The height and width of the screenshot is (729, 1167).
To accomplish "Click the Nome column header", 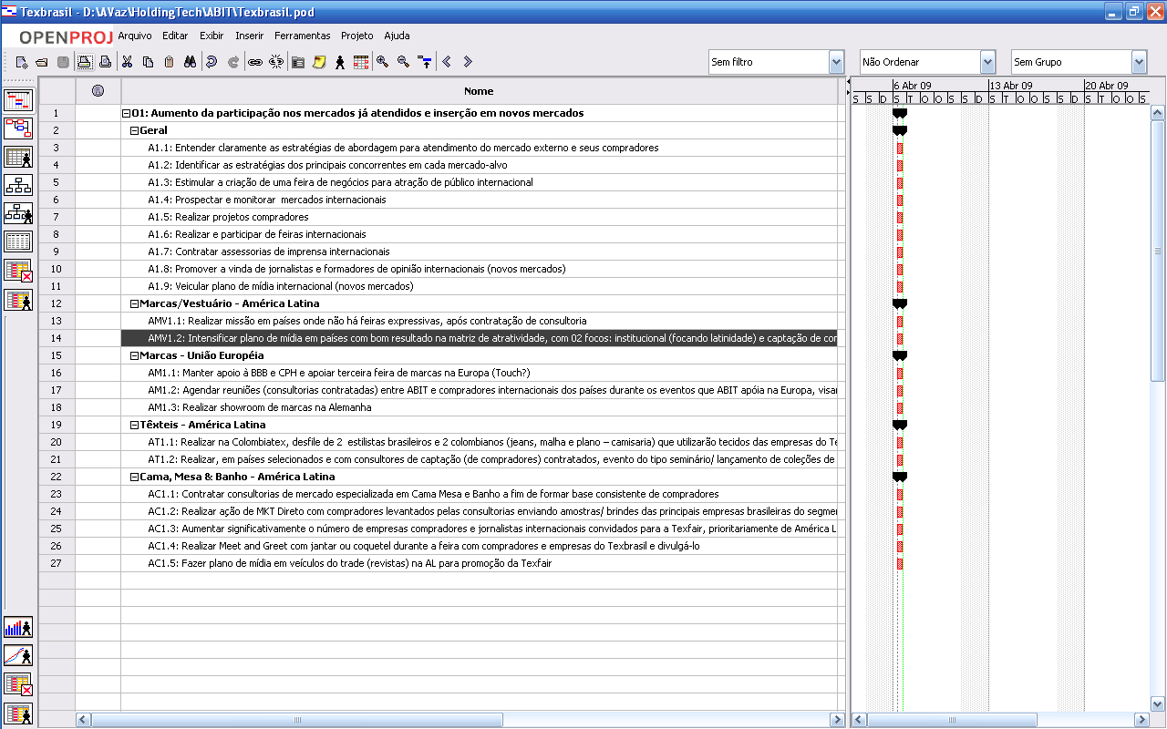I will (x=479, y=91).
